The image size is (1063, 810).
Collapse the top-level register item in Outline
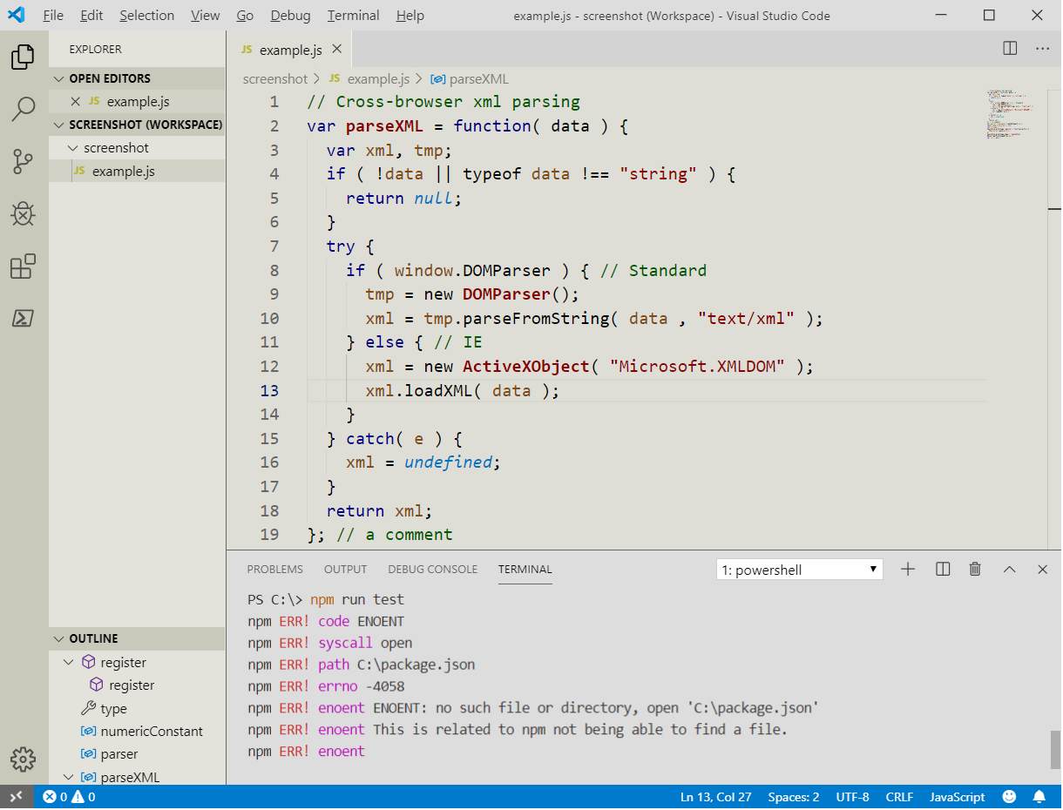pyautogui.click(x=70, y=663)
